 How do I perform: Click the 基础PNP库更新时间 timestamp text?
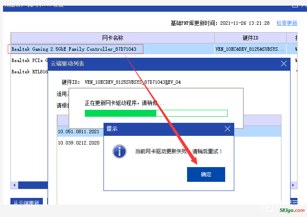point(220,23)
